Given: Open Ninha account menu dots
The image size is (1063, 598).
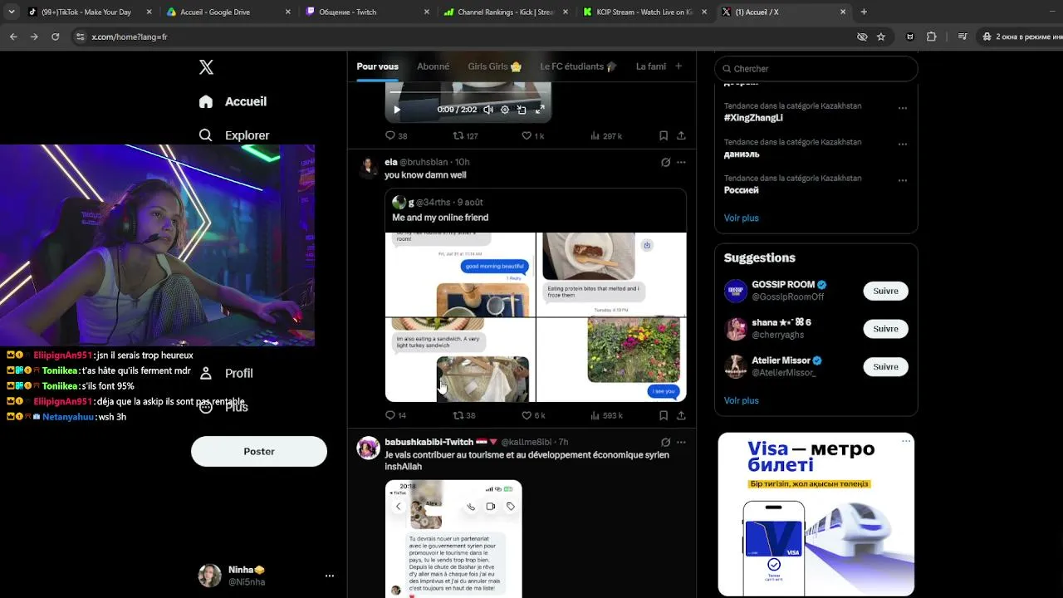Looking at the screenshot, I should (x=330, y=576).
